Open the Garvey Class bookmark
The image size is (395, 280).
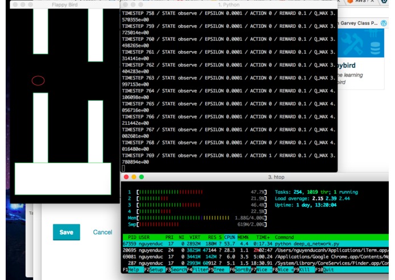point(359,23)
